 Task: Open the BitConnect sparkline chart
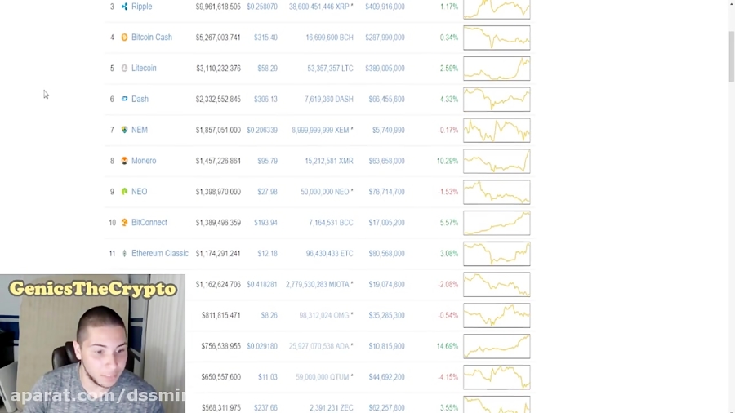click(497, 224)
